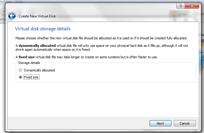Viewport: 204px width, 133px height.
Task: Click the bold "dynamically allocated" description text
Action: 37,46
